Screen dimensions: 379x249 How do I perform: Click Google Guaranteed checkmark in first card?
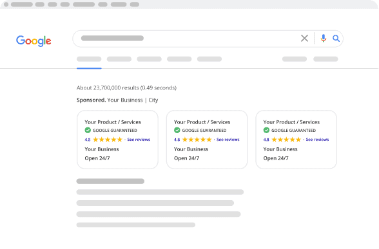pyautogui.click(x=88, y=130)
